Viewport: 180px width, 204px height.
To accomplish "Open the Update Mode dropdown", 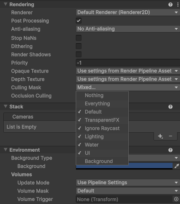I will [128, 183].
